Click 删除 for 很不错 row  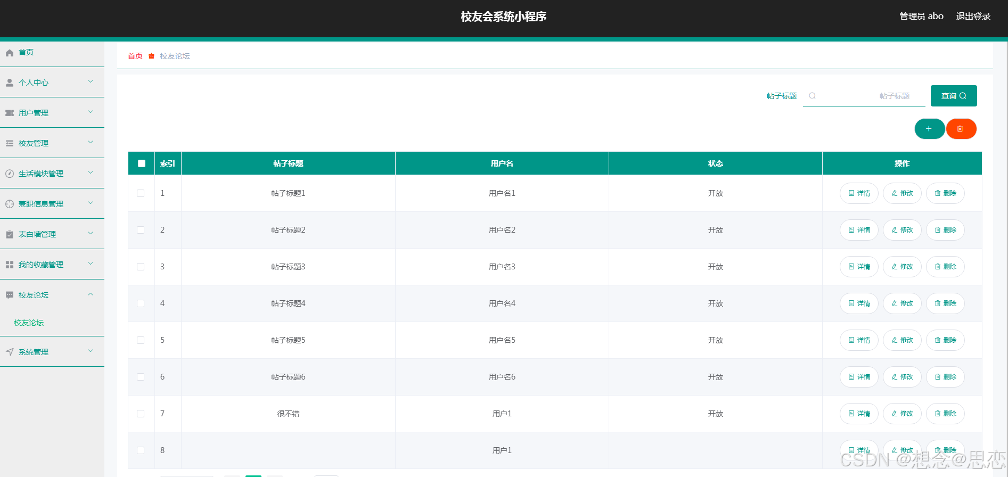(x=945, y=414)
